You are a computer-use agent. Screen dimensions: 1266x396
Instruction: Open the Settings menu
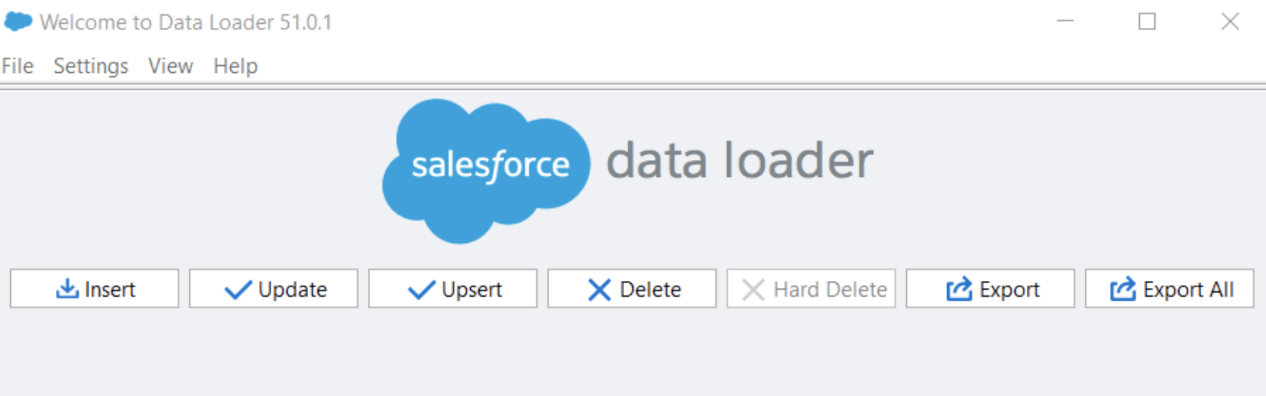(91, 66)
